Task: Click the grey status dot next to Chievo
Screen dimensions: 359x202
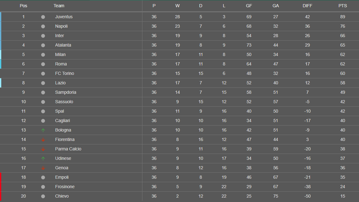Action: (43, 196)
